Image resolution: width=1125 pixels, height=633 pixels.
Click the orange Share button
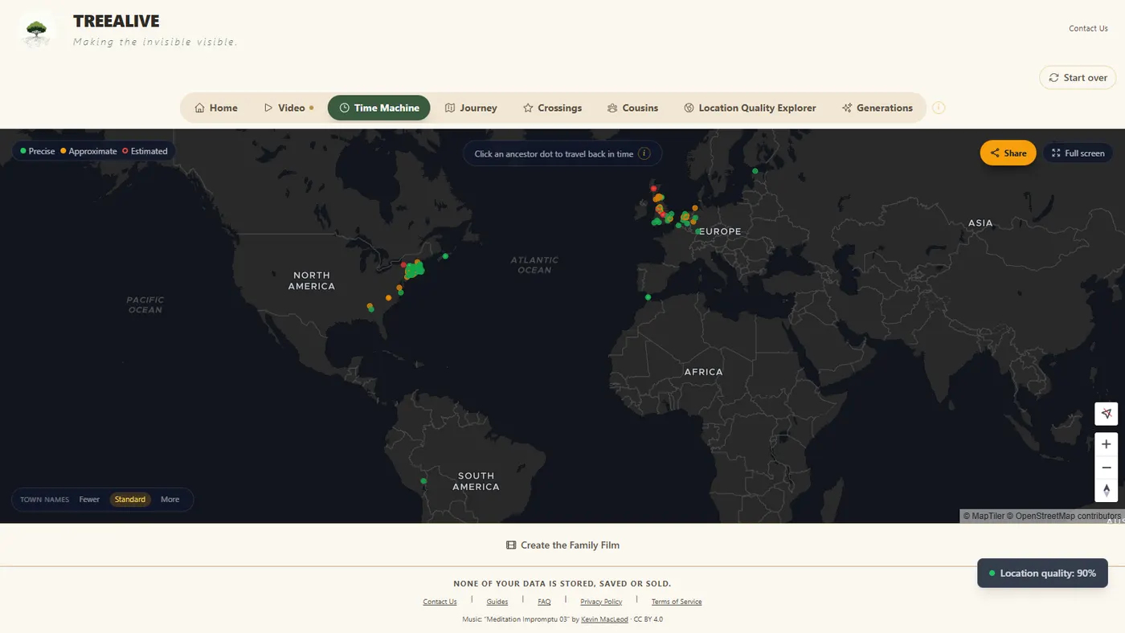tap(1008, 153)
